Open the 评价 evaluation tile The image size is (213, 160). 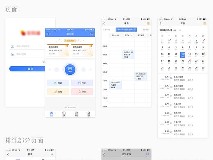pos(82,91)
